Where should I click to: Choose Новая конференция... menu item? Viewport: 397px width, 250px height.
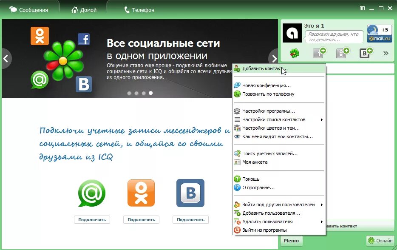[279, 85]
